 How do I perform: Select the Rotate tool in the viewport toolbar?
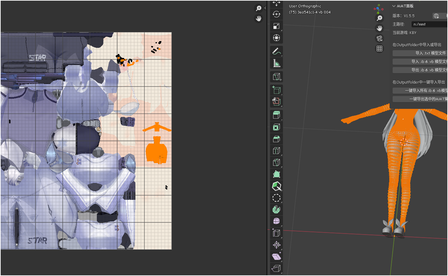pyautogui.click(x=276, y=14)
